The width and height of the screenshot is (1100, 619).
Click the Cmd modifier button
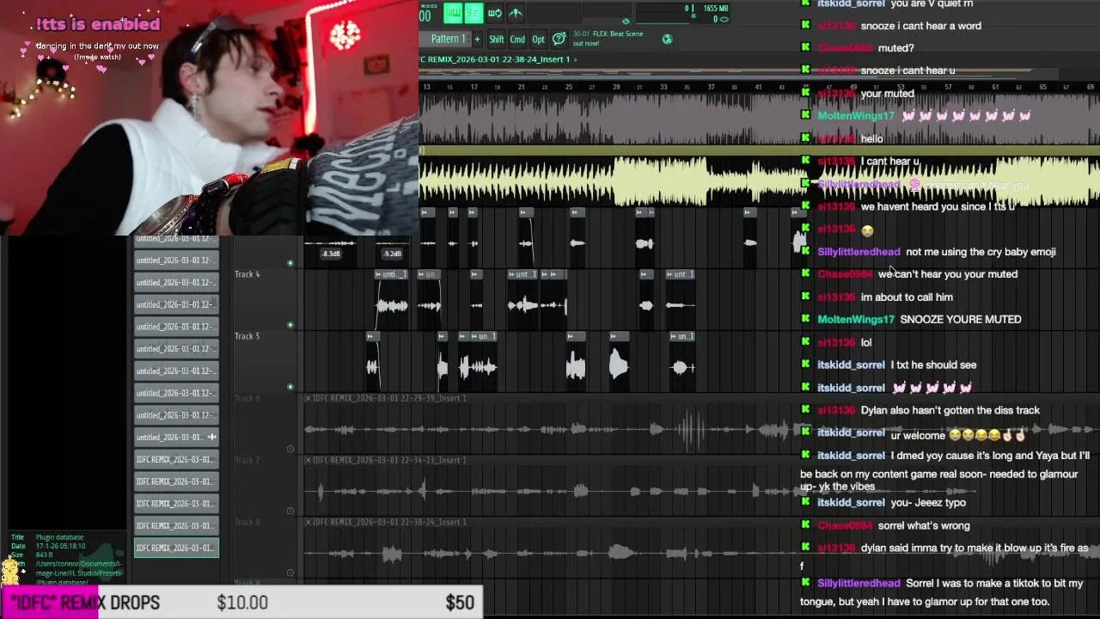click(517, 40)
